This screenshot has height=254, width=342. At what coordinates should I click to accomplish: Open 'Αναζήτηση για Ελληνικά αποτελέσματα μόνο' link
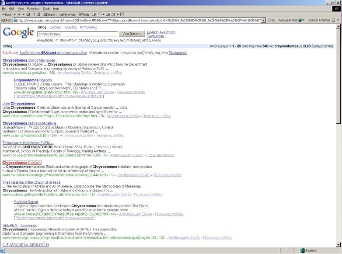53,53
